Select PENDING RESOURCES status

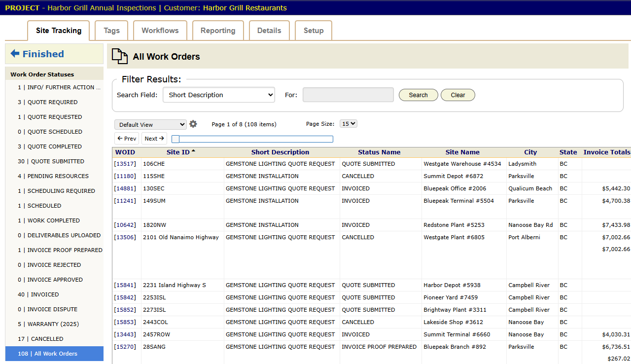(x=54, y=176)
